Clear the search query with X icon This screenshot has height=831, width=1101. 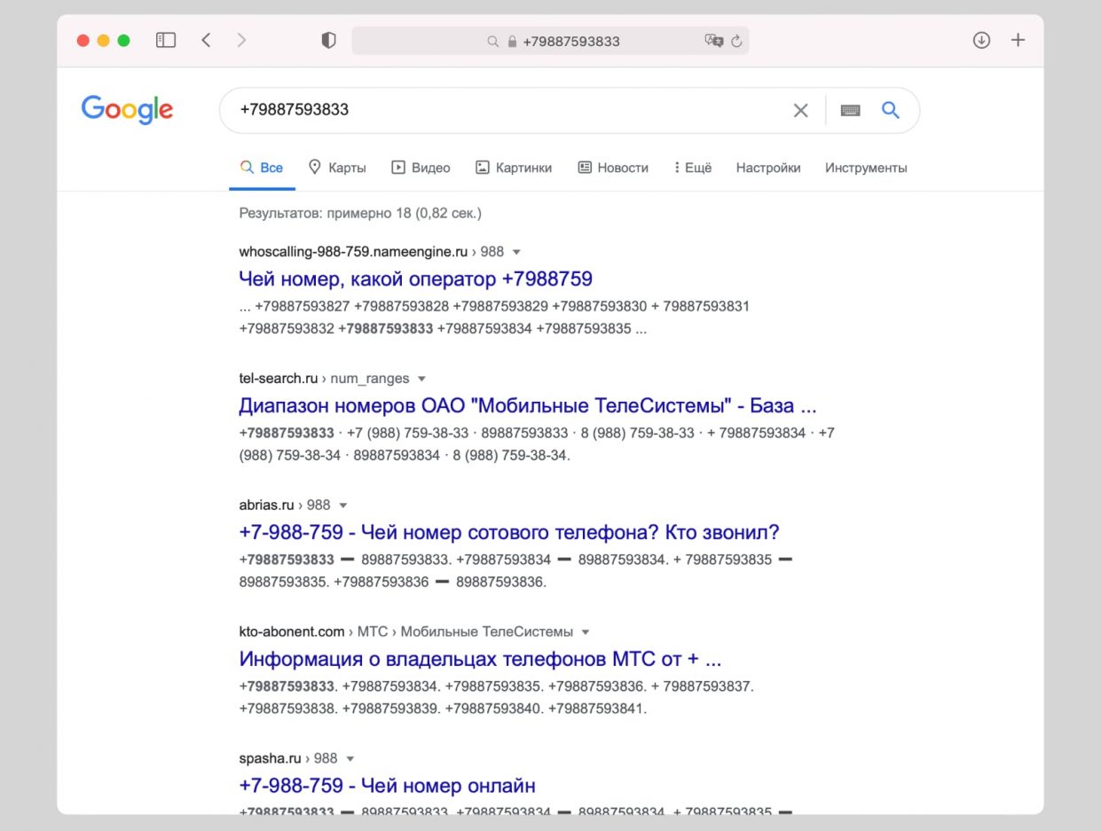(x=800, y=110)
